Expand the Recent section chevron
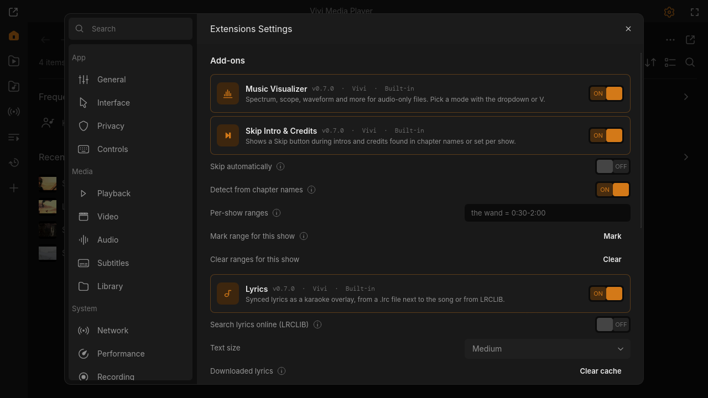 (x=686, y=157)
